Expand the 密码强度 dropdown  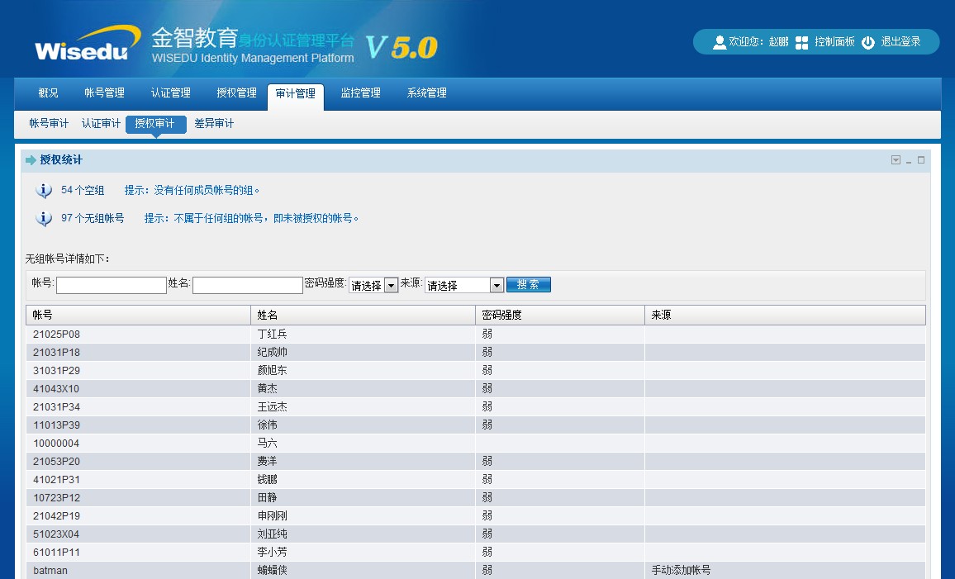391,285
